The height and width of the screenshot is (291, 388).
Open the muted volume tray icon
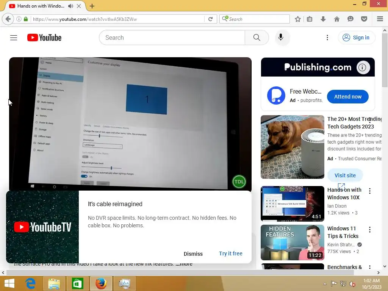coord(352,284)
